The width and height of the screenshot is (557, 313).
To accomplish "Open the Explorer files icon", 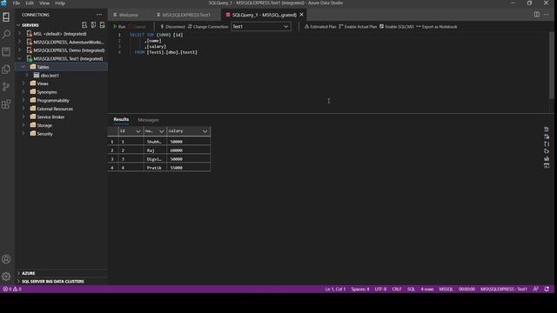I will click(x=6, y=70).
